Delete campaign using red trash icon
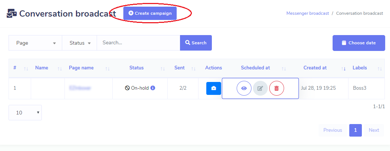 277,88
